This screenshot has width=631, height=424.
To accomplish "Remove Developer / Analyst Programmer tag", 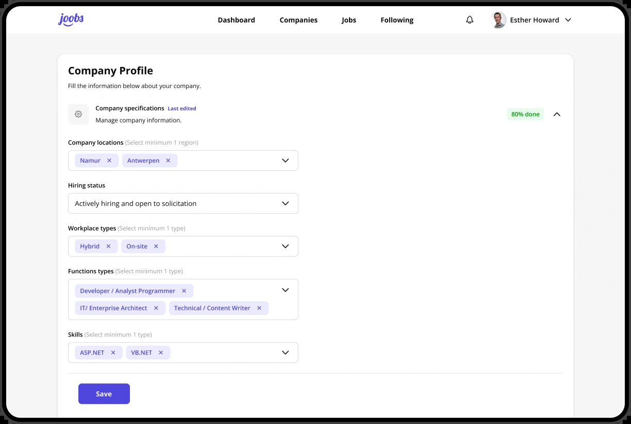I will point(184,291).
